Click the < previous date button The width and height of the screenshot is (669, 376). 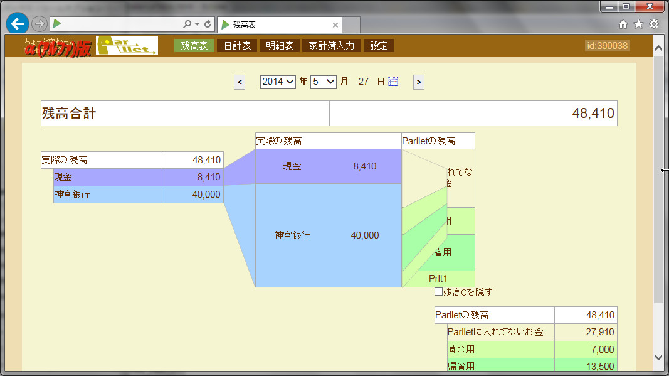[x=239, y=82]
